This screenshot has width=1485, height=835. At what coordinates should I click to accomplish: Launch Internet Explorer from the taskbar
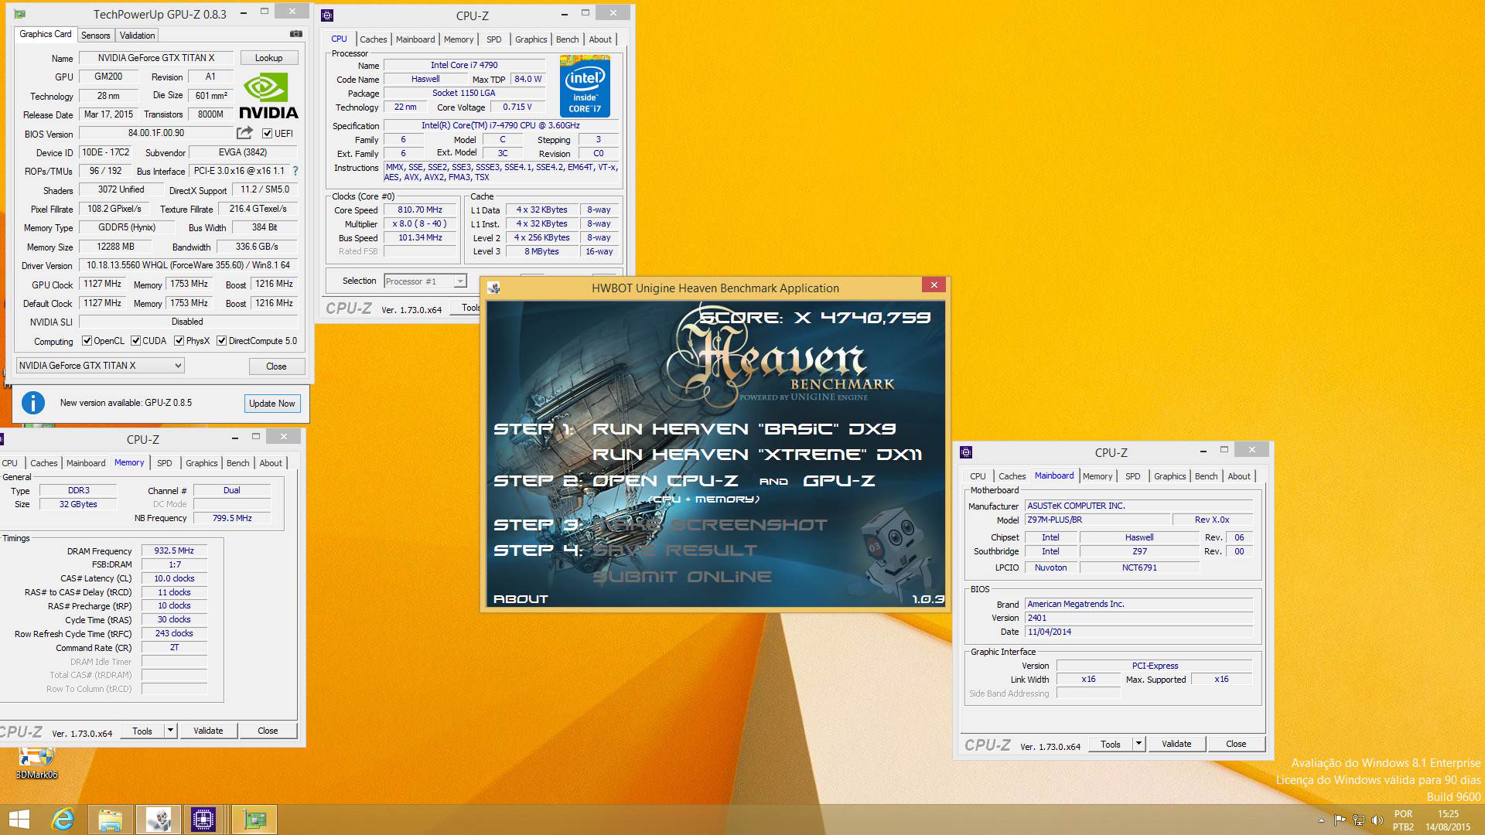point(63,820)
